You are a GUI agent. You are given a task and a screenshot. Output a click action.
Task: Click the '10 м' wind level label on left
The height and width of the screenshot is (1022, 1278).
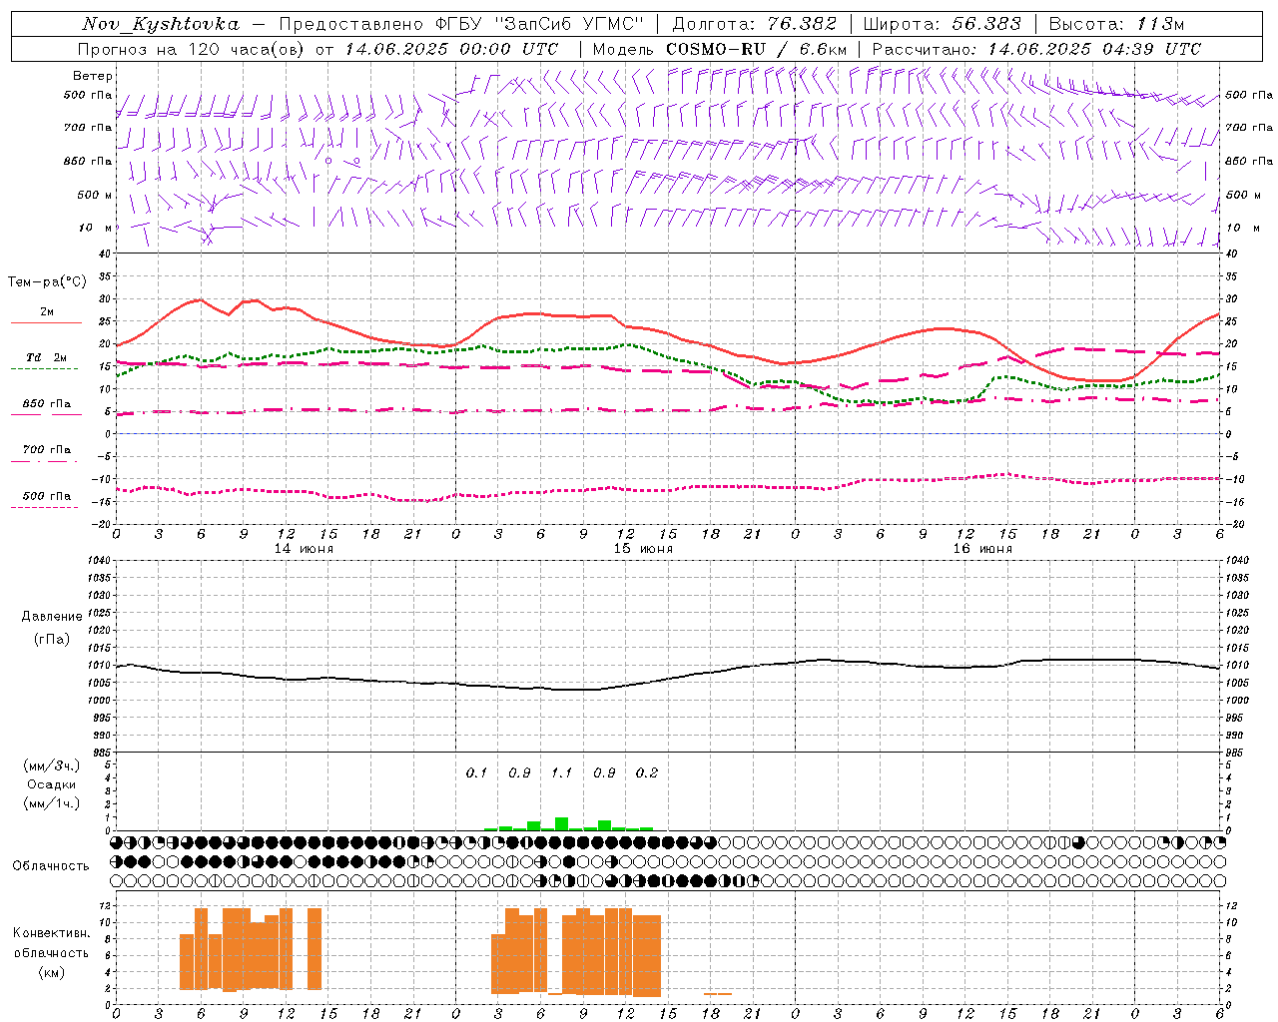point(97,228)
